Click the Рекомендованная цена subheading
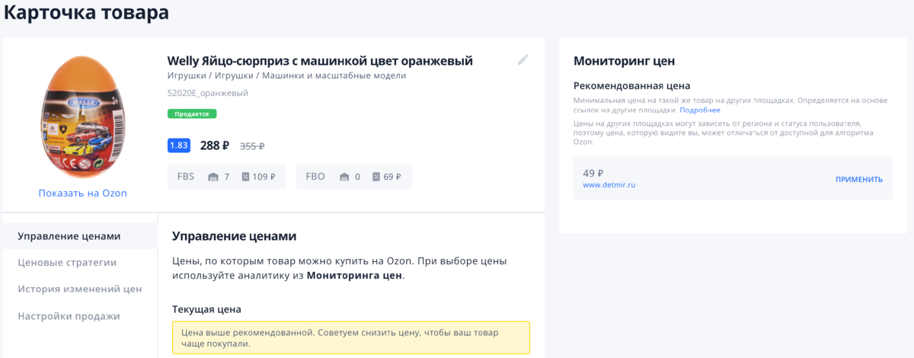The height and width of the screenshot is (358, 914). (x=632, y=85)
